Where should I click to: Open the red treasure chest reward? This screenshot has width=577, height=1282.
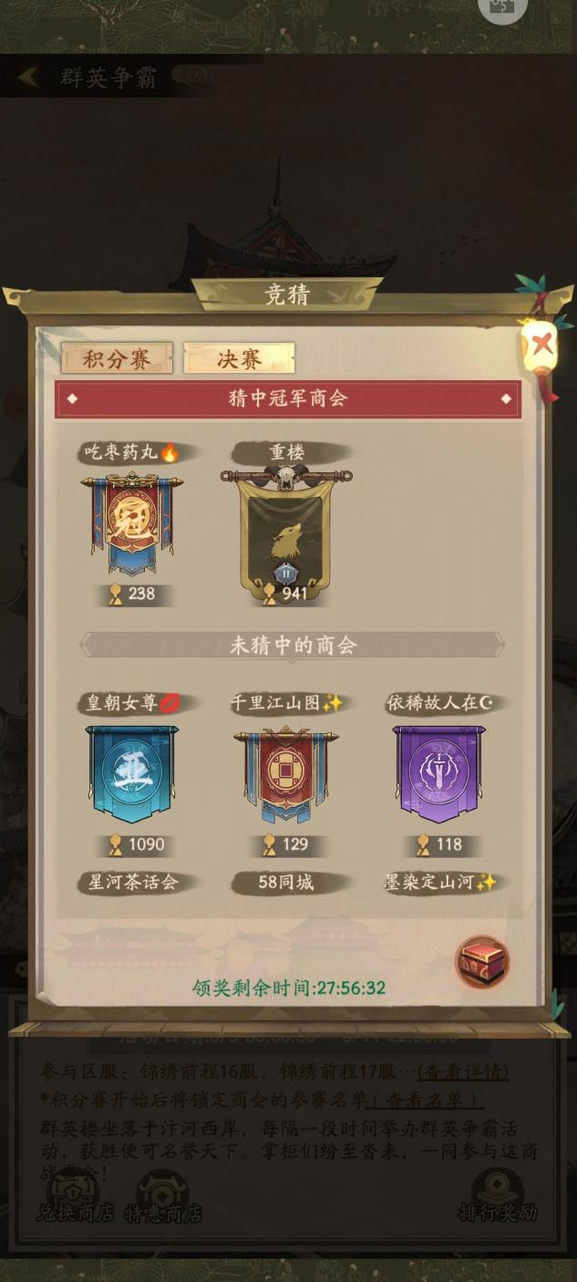[x=482, y=962]
